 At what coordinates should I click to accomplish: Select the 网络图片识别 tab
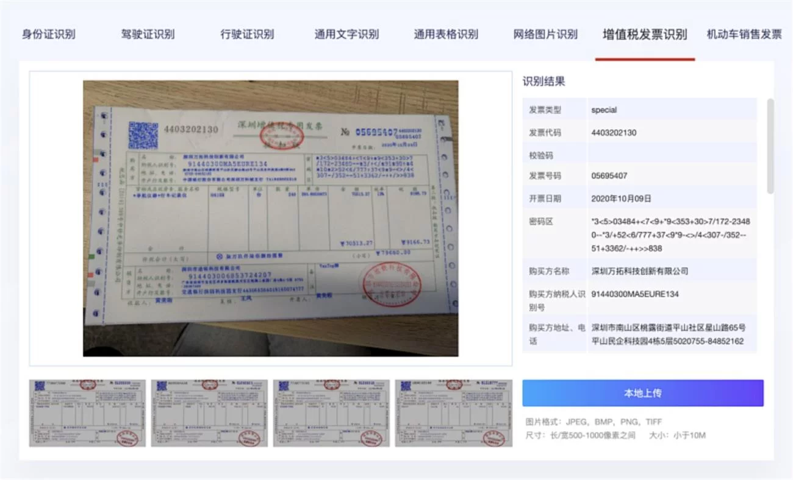pos(545,35)
